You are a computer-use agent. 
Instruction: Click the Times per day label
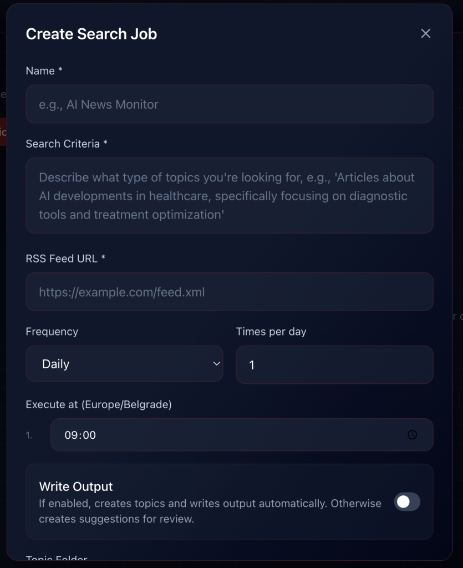[271, 332]
